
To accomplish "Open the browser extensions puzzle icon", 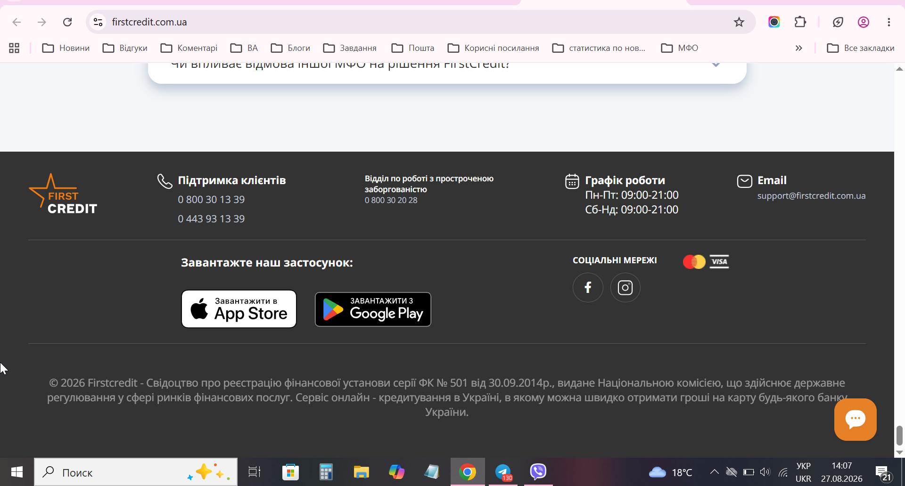I will click(800, 22).
